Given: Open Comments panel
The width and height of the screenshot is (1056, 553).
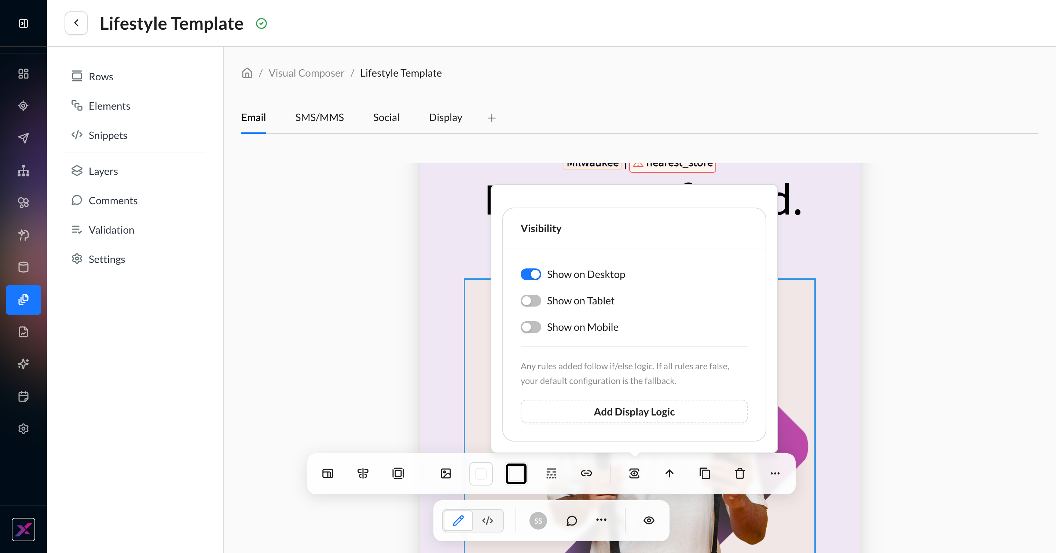Looking at the screenshot, I should click(x=104, y=201).
